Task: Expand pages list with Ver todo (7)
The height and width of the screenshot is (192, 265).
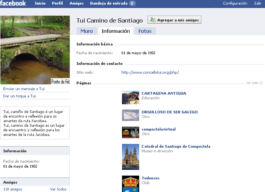Action: 254,83
